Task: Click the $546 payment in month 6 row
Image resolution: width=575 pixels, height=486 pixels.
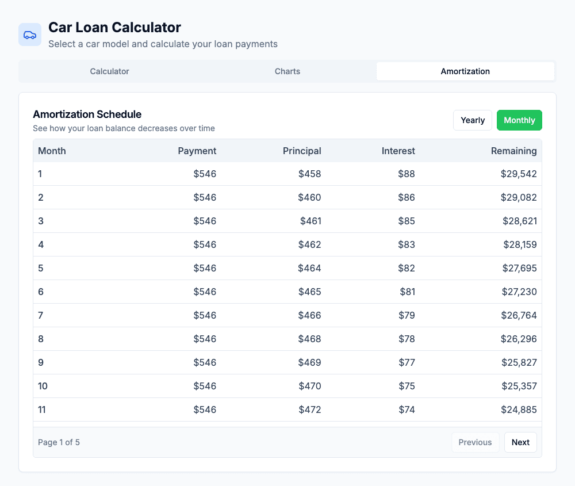Action: (x=205, y=292)
